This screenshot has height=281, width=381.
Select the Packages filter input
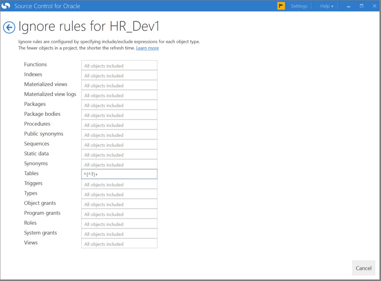click(x=119, y=105)
